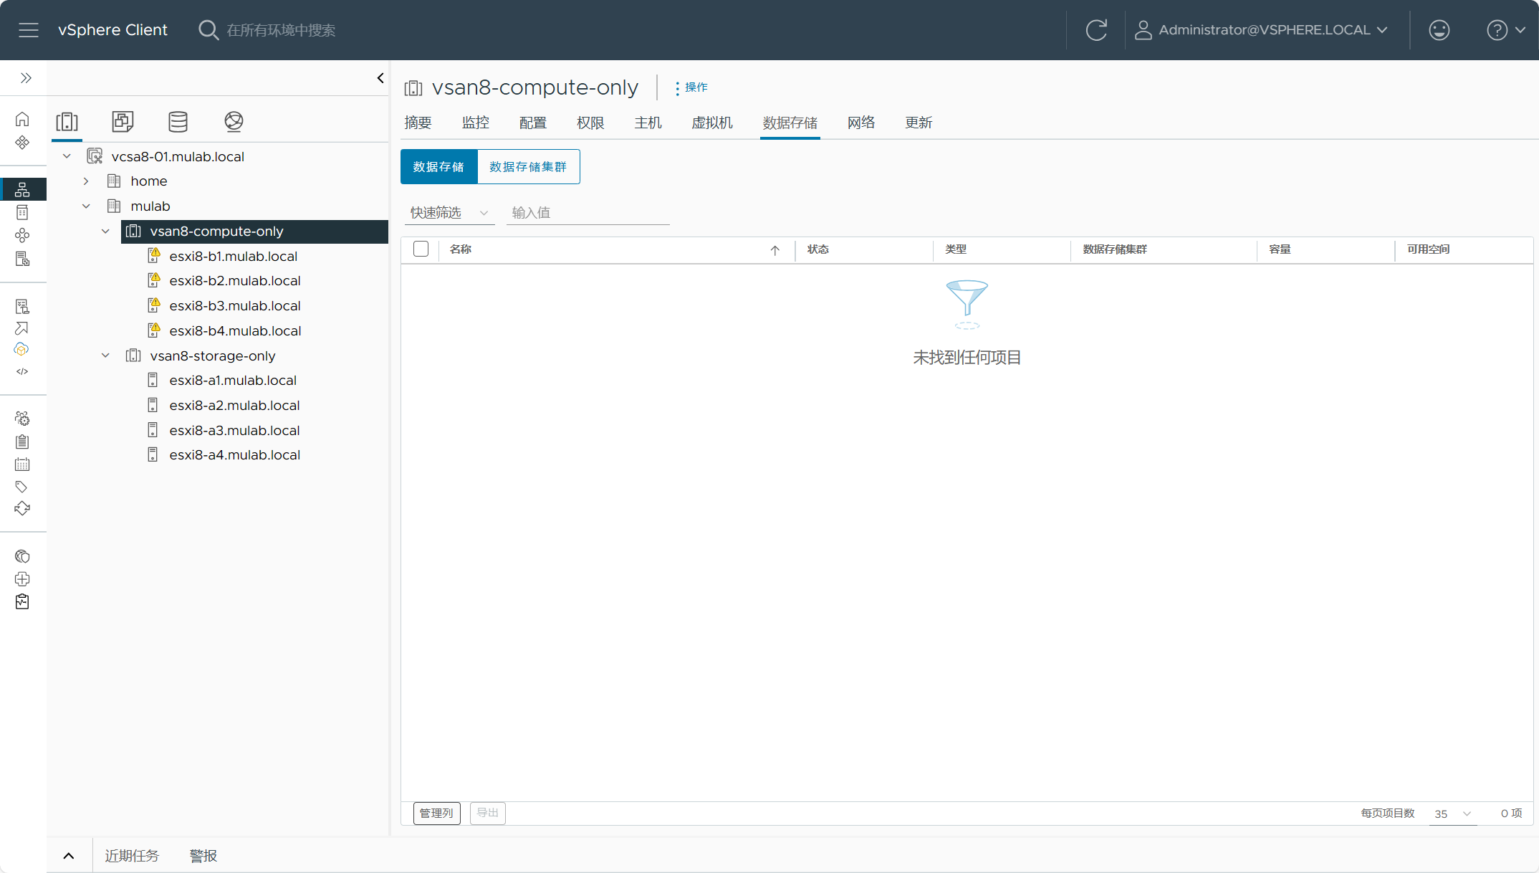Image resolution: width=1539 pixels, height=873 pixels.
Task: Switch to Networking inventory view
Action: 234,122
